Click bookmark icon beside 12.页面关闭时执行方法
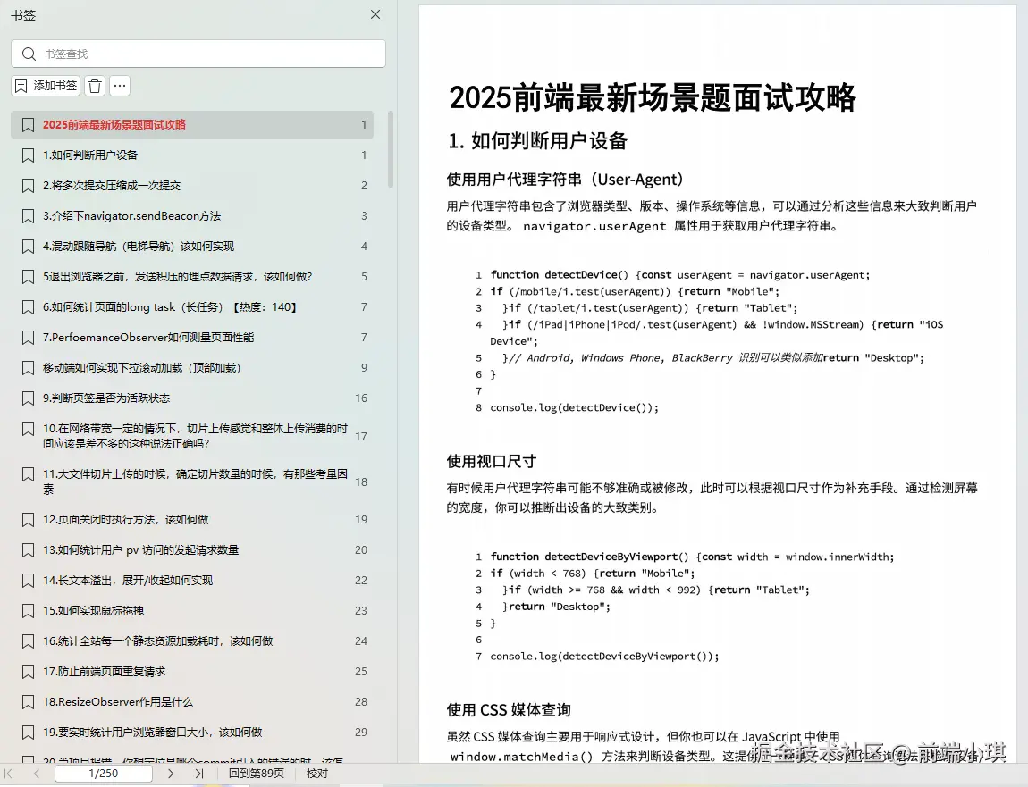Image resolution: width=1028 pixels, height=787 pixels. pyautogui.click(x=28, y=520)
